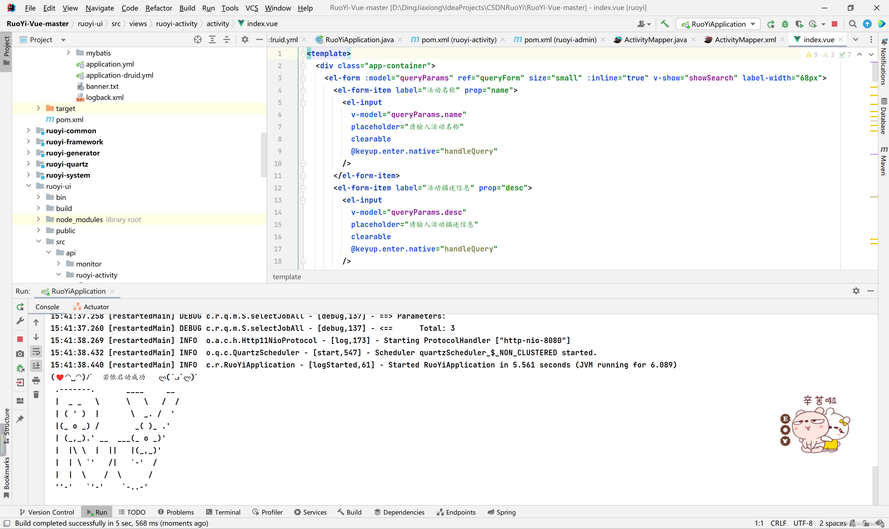Open the Actuator tab in Run panel

91,307
